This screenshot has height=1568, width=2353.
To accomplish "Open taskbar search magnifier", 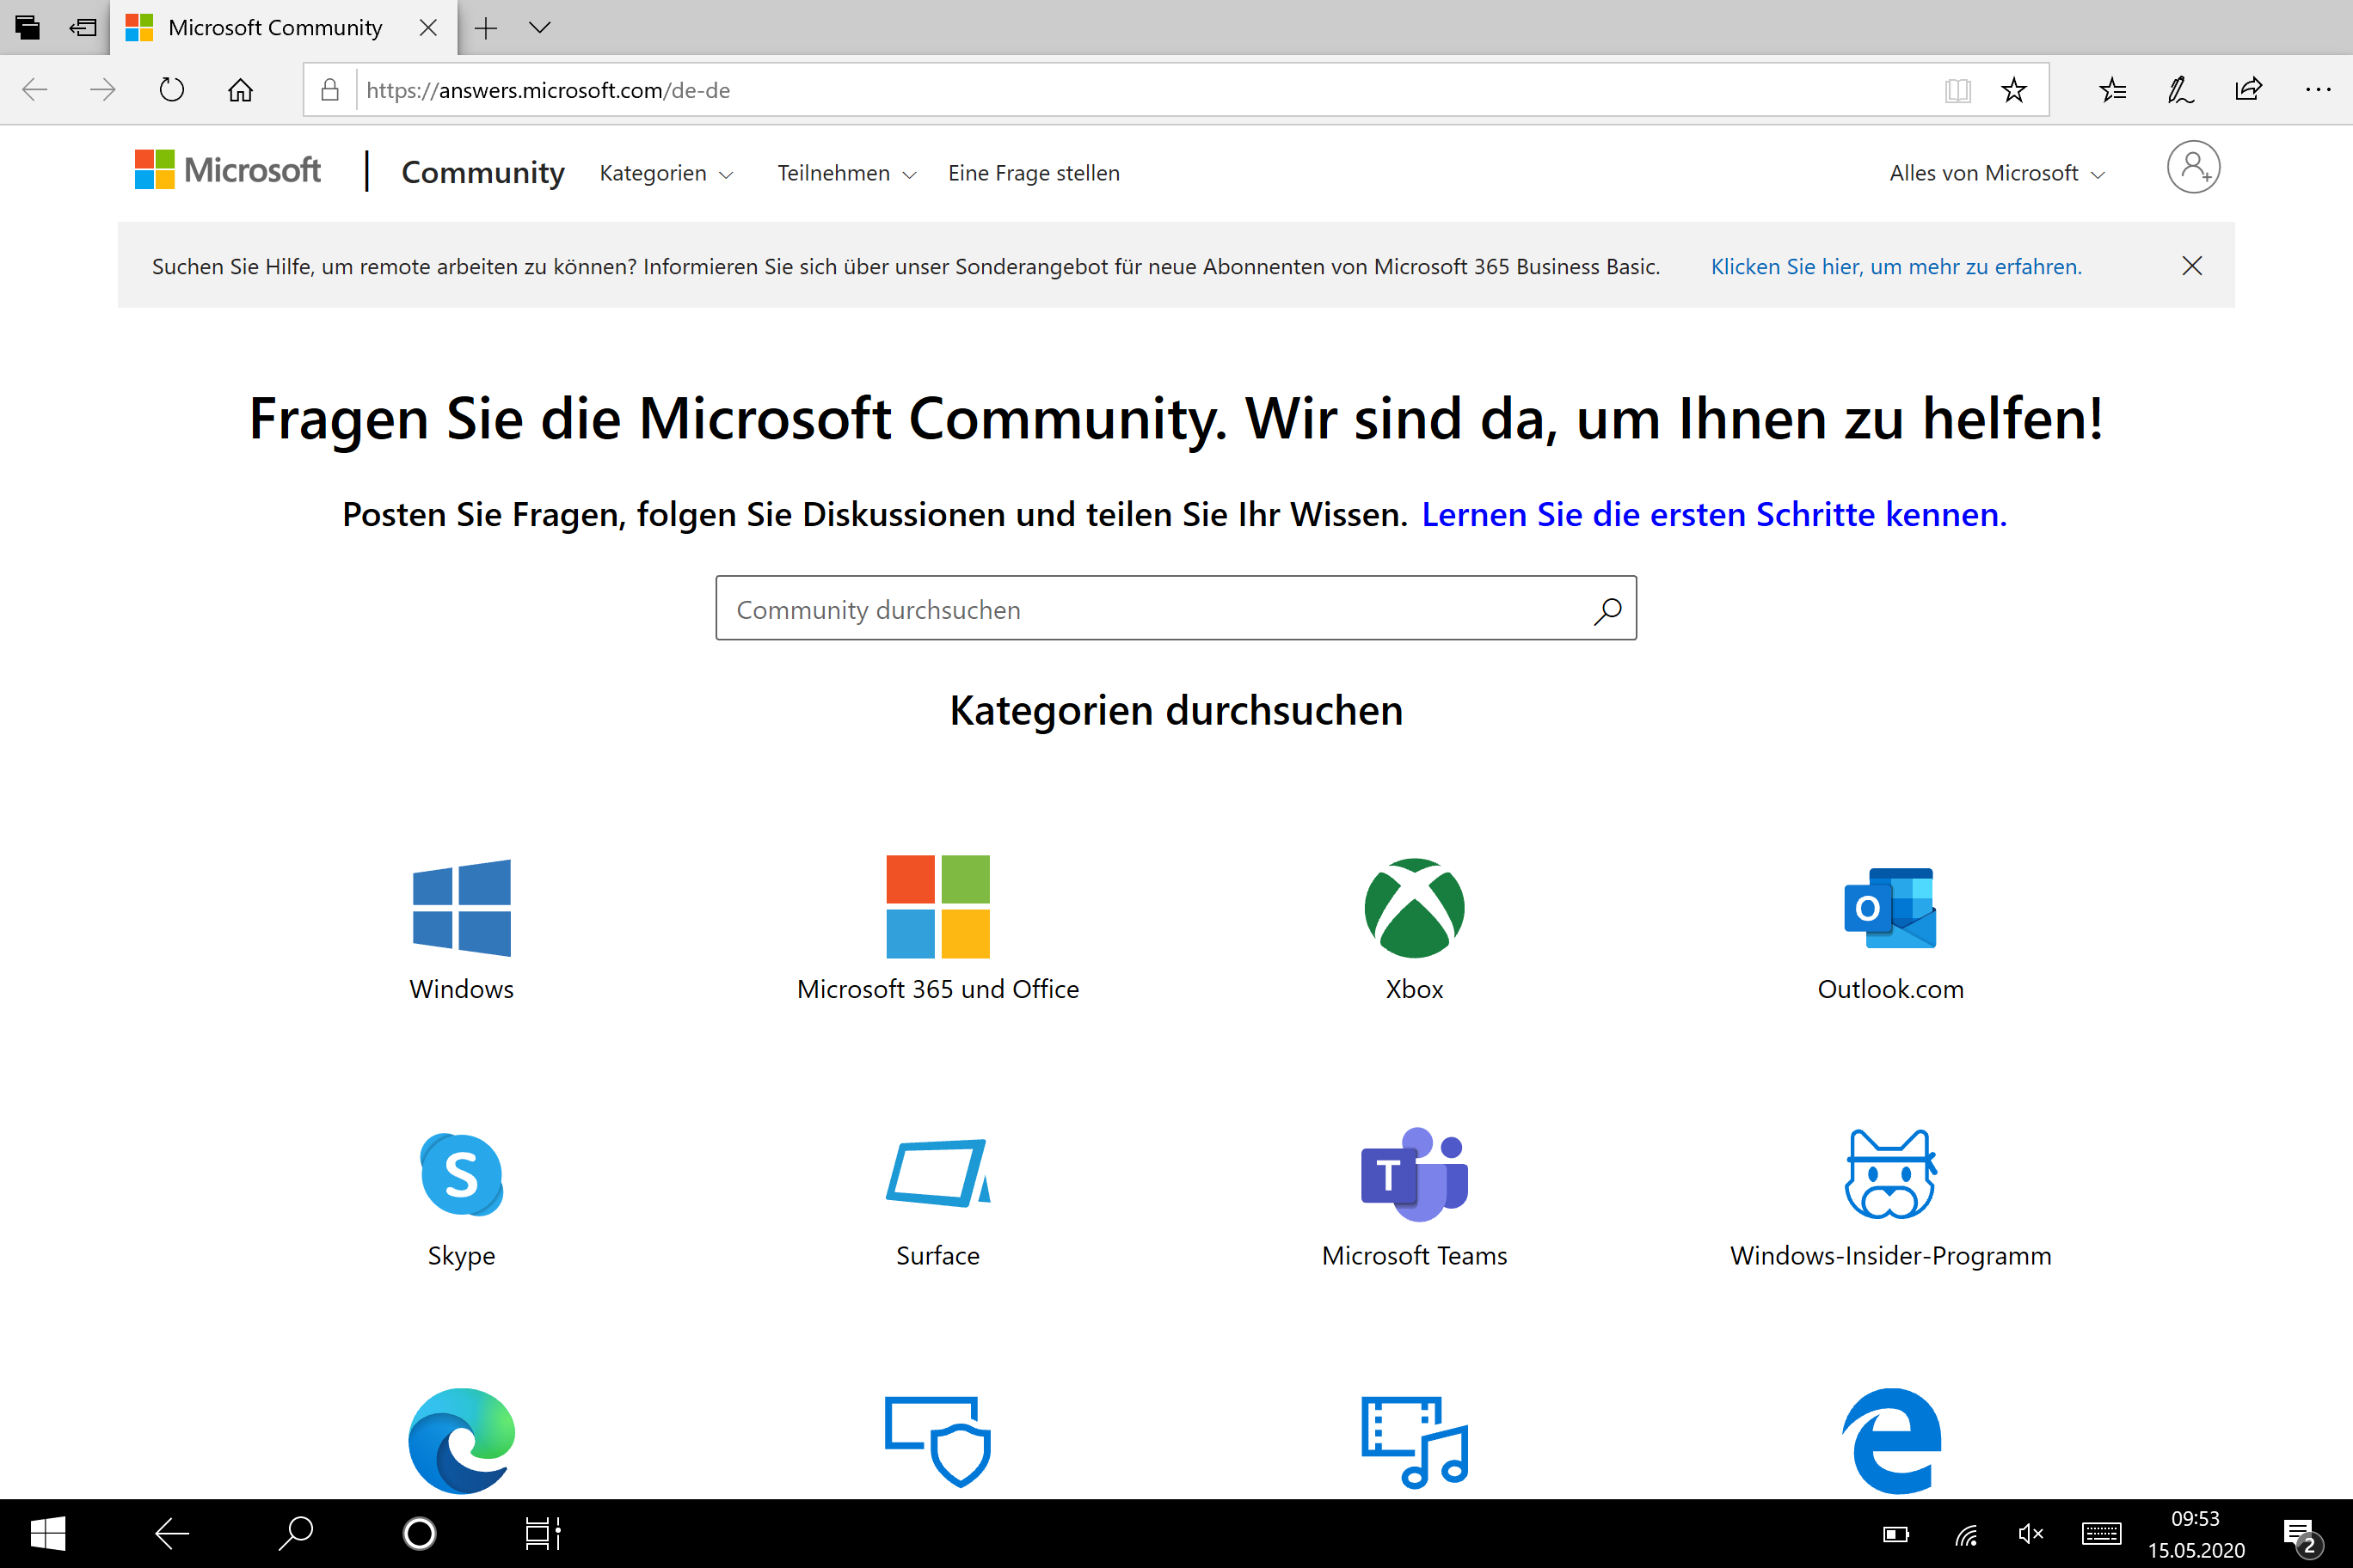I will (295, 1533).
